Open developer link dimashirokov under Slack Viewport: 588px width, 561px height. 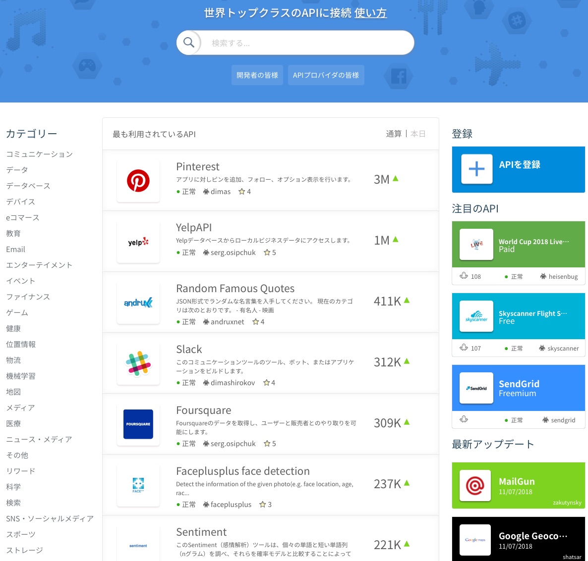[x=233, y=383]
